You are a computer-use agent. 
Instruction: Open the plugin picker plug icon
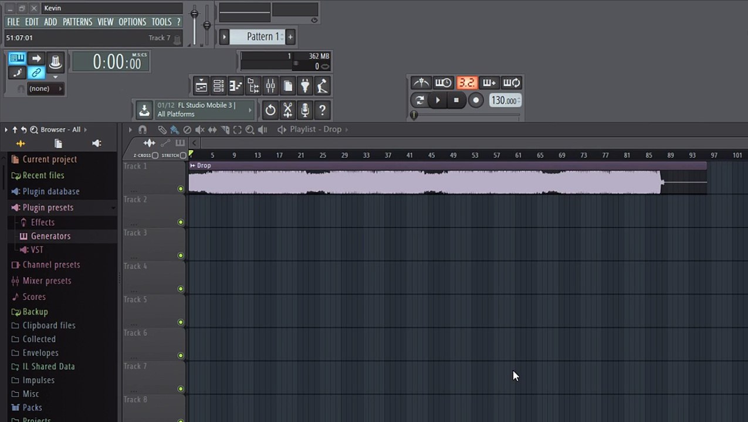coord(305,86)
